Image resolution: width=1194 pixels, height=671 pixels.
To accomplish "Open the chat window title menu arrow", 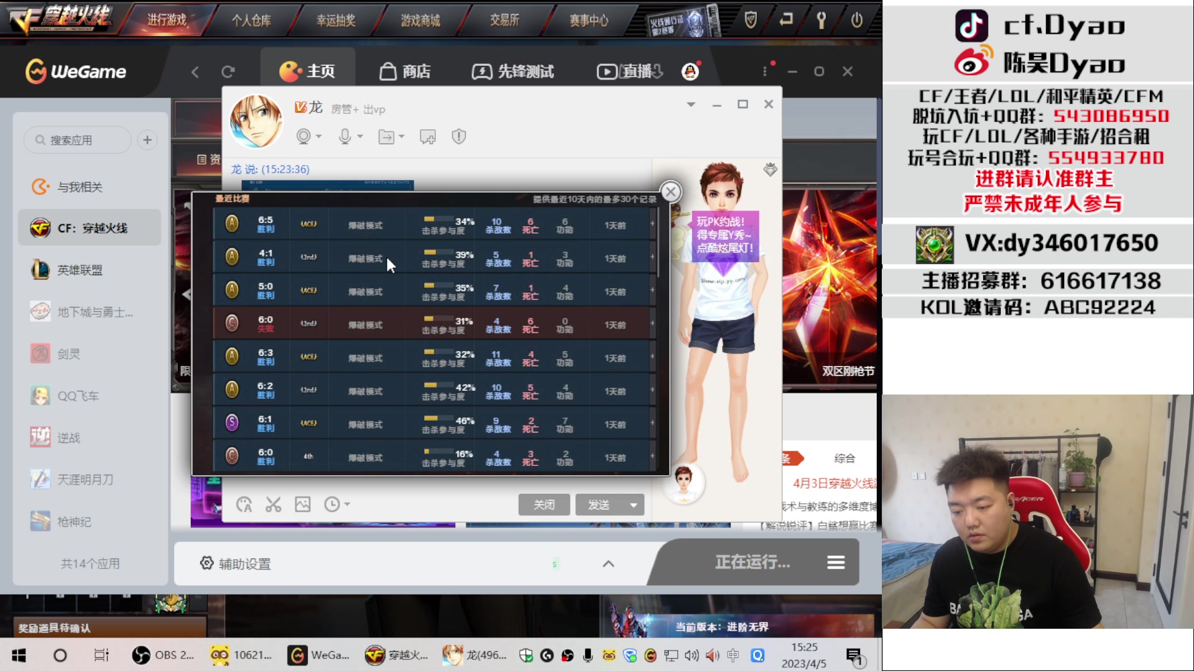I will 691,104.
